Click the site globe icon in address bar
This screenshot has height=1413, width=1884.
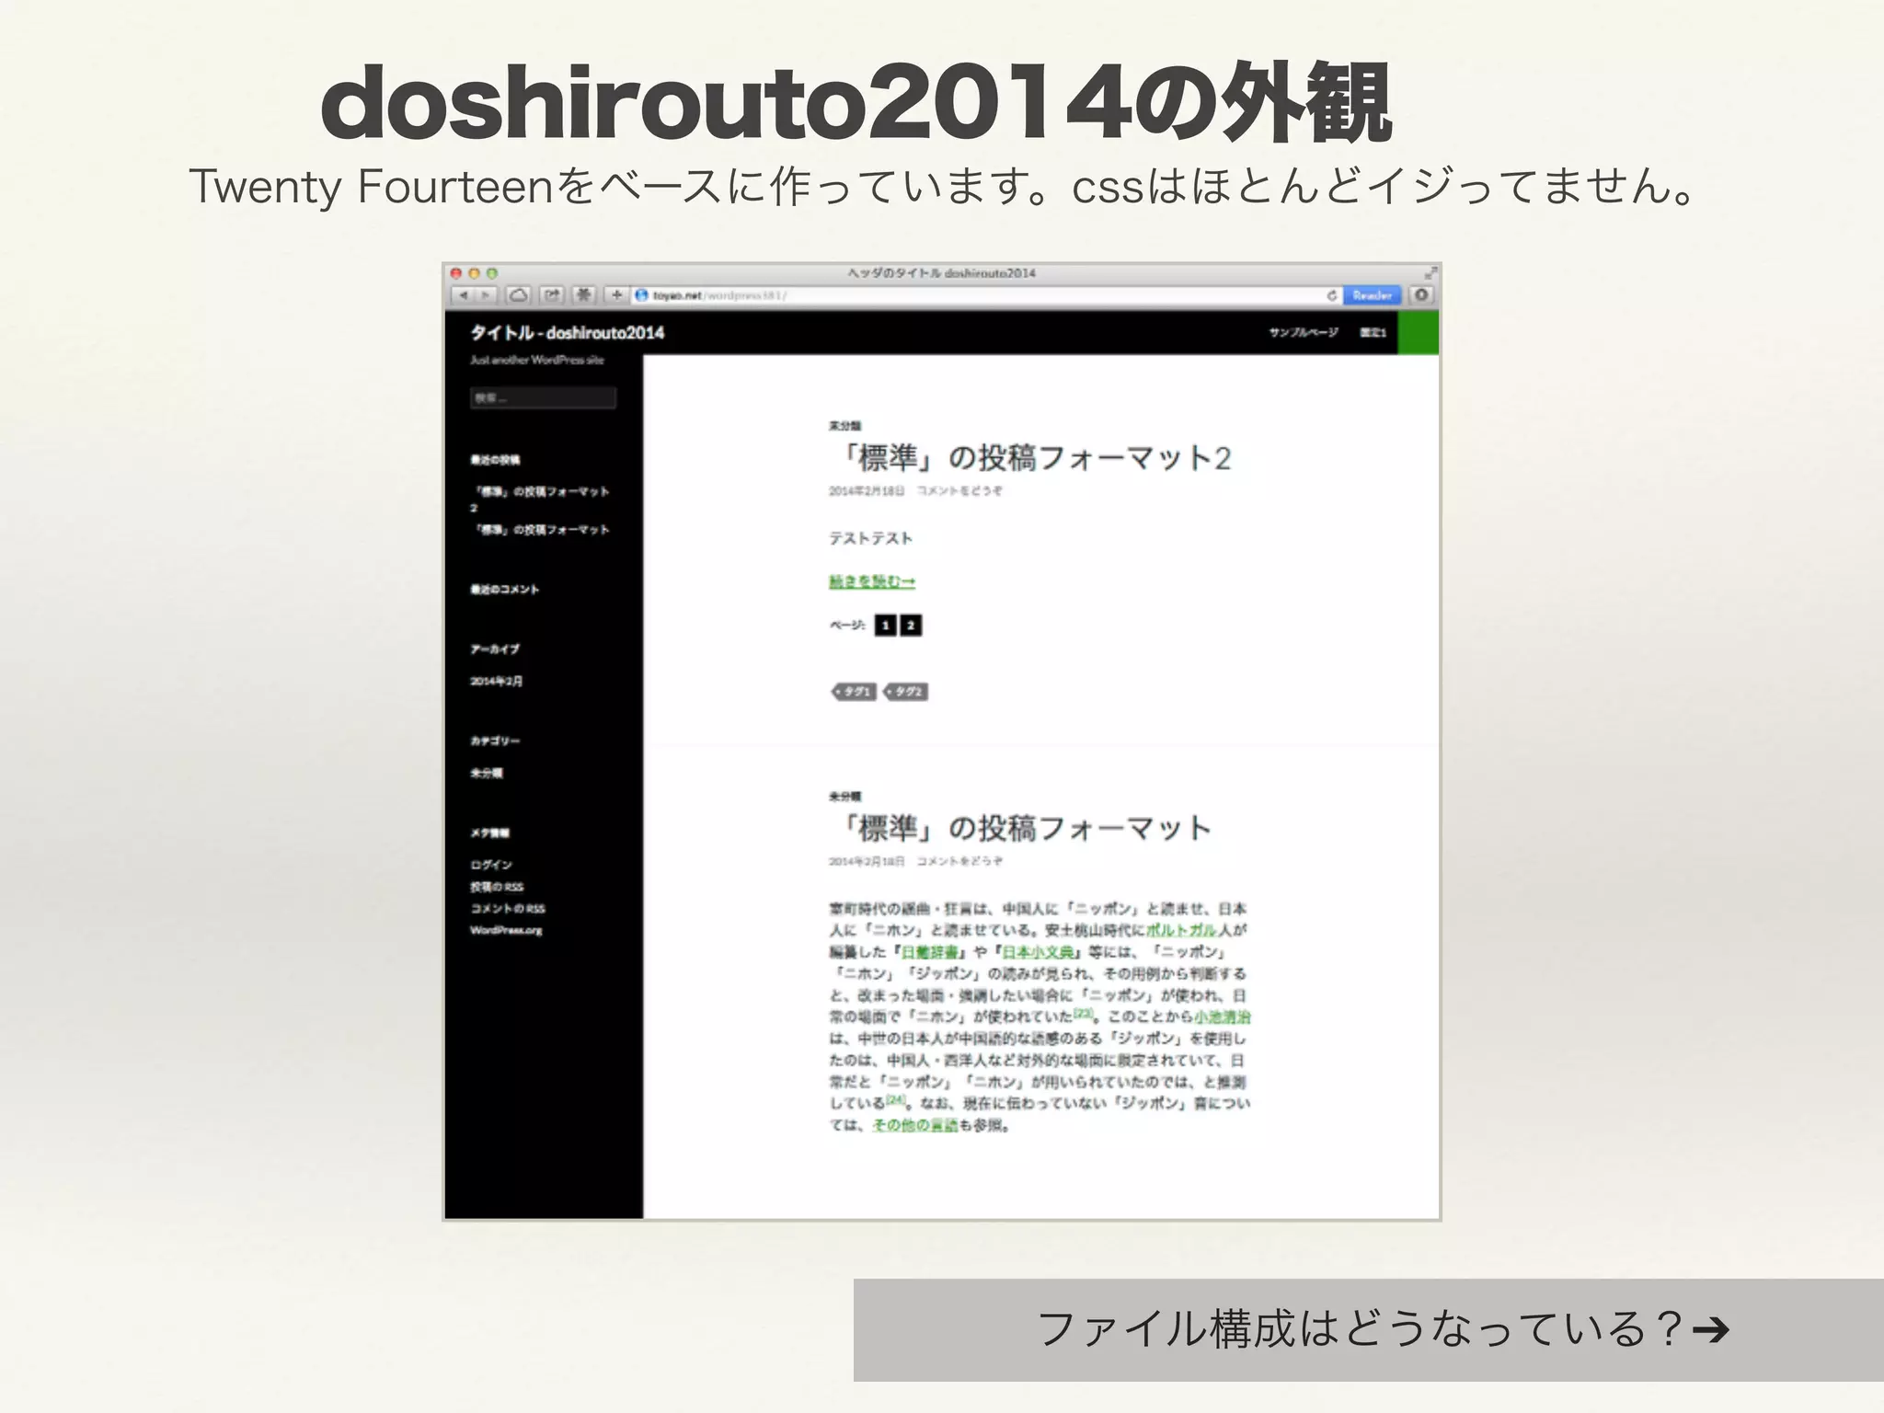point(642,295)
